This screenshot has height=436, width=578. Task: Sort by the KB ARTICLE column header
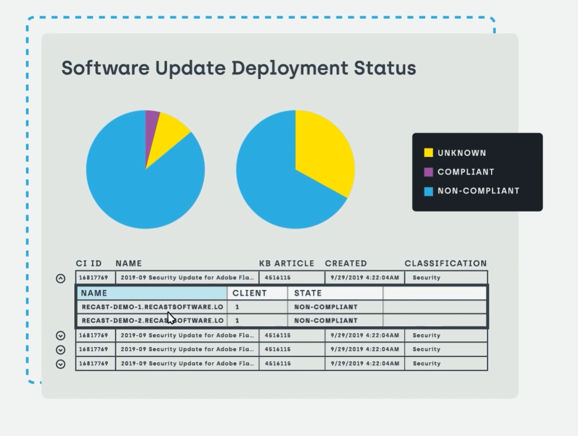click(286, 263)
